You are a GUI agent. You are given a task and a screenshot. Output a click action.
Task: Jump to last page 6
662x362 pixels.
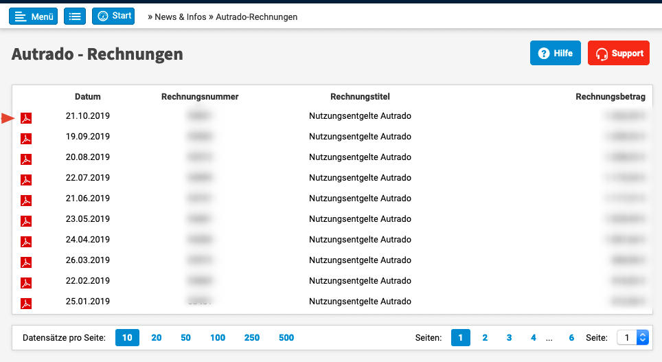coord(571,337)
